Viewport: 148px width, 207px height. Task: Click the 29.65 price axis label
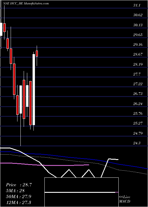tap(138, 35)
